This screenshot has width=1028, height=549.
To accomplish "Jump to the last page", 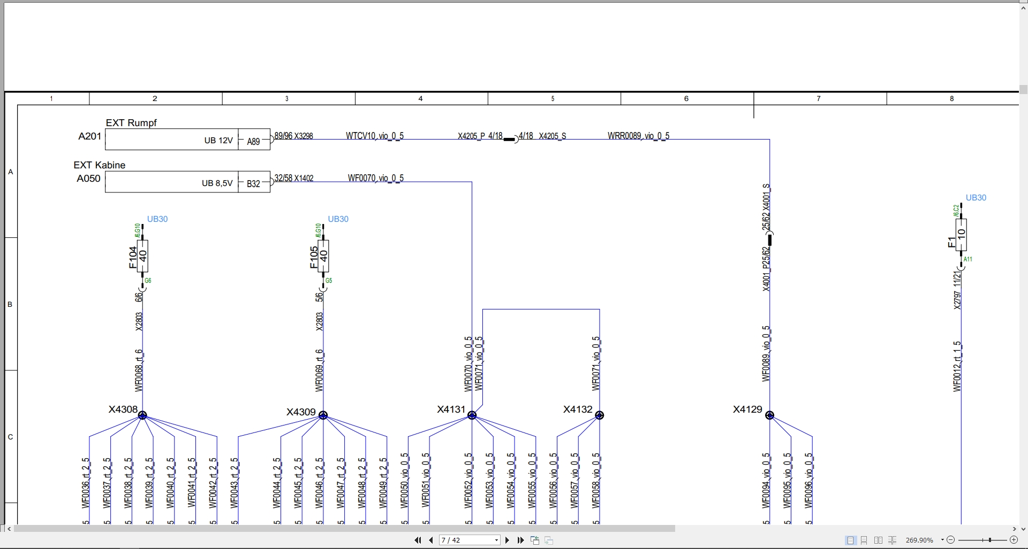I will 520,540.
